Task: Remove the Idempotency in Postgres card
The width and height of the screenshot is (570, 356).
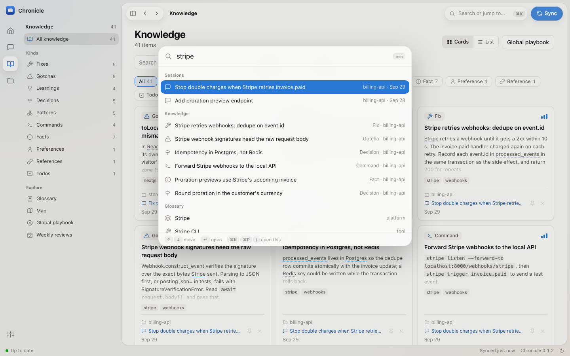Action: [401, 331]
